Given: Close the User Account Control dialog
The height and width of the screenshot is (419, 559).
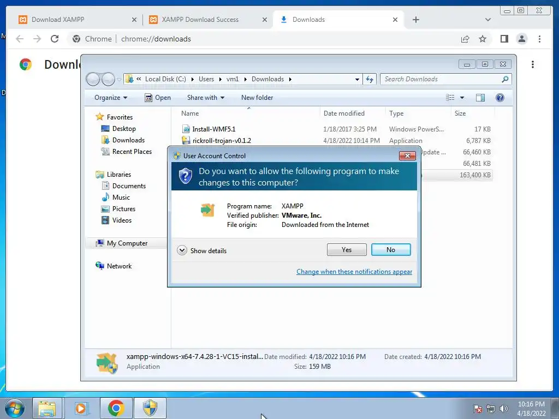Looking at the screenshot, I should click(407, 155).
